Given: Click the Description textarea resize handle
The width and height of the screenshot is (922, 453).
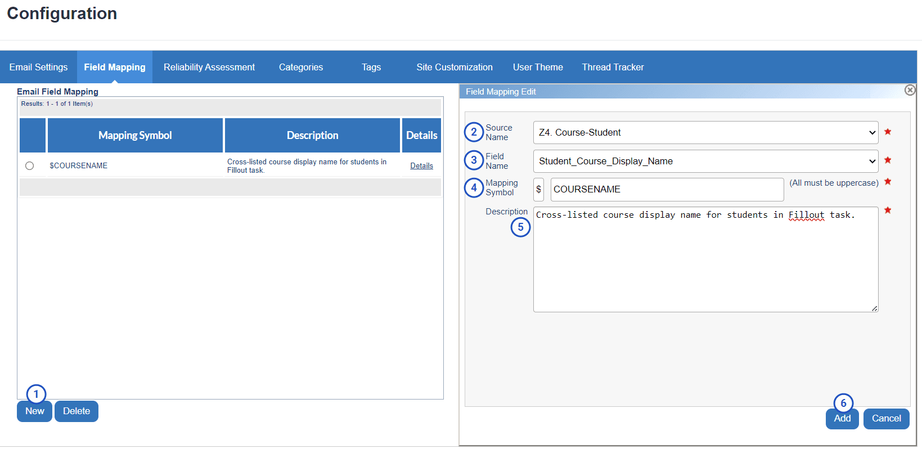Looking at the screenshot, I should click(875, 308).
